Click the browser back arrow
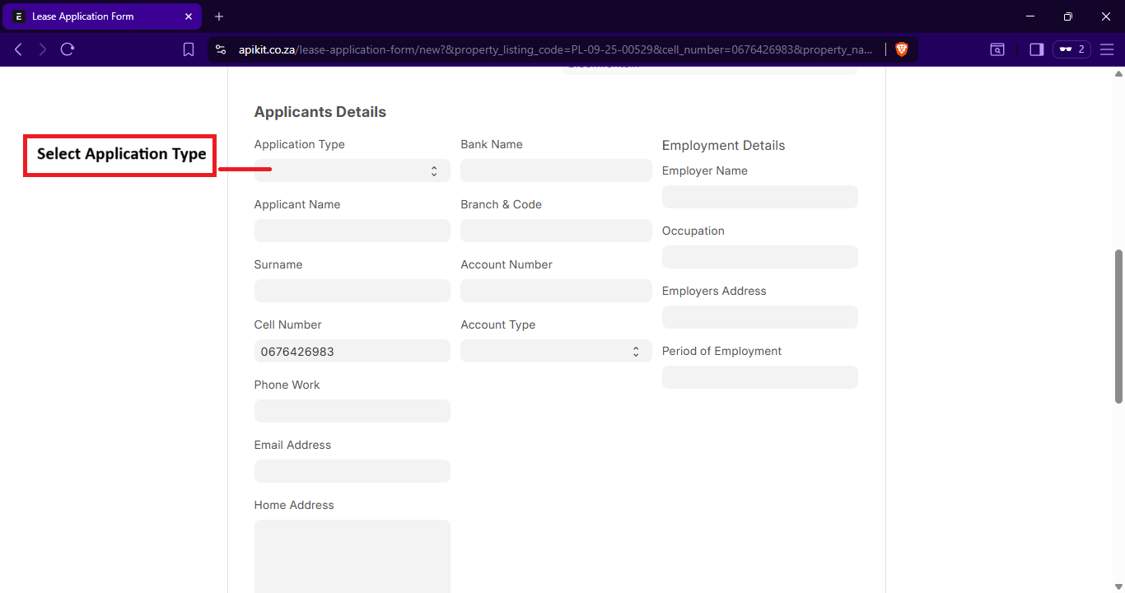The width and height of the screenshot is (1125, 593). point(18,49)
